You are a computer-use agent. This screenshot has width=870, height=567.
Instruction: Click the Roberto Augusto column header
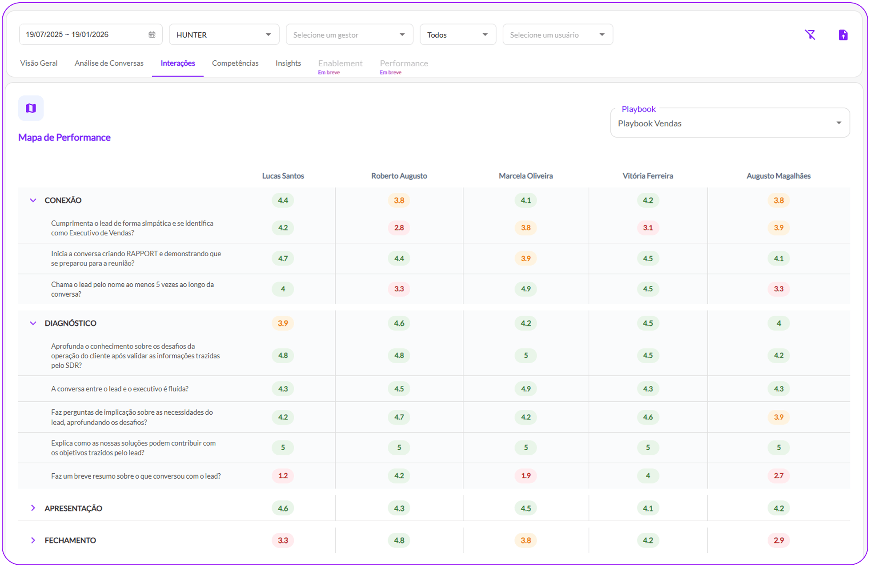tap(399, 176)
